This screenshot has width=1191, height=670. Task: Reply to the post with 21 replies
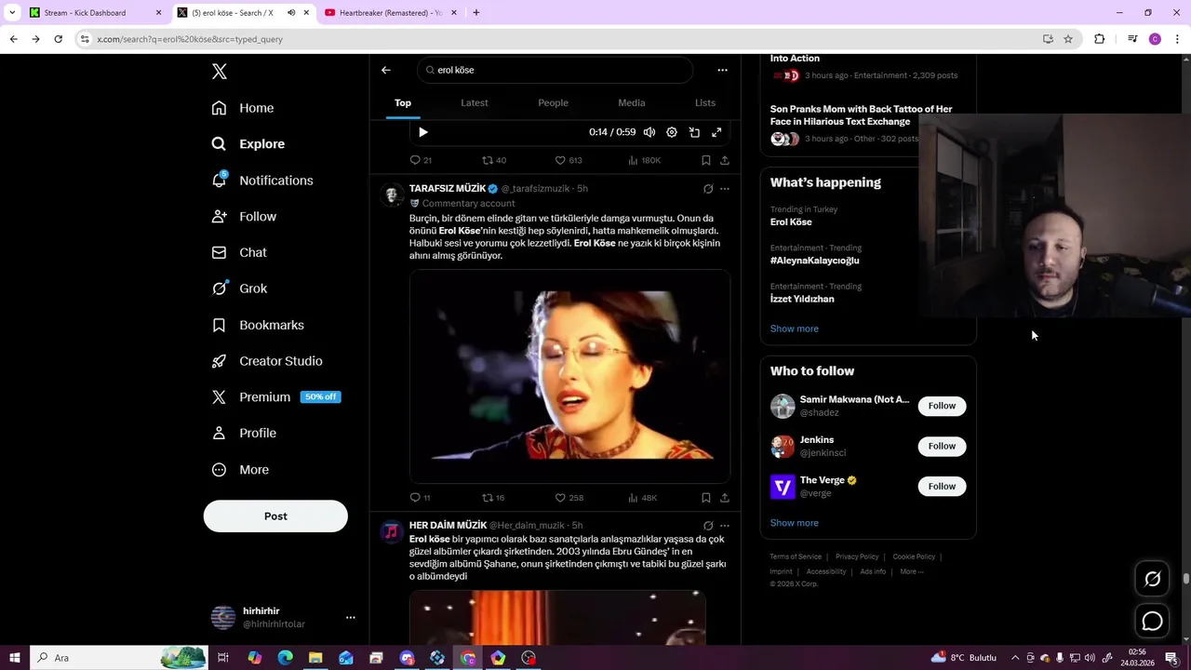(x=421, y=160)
